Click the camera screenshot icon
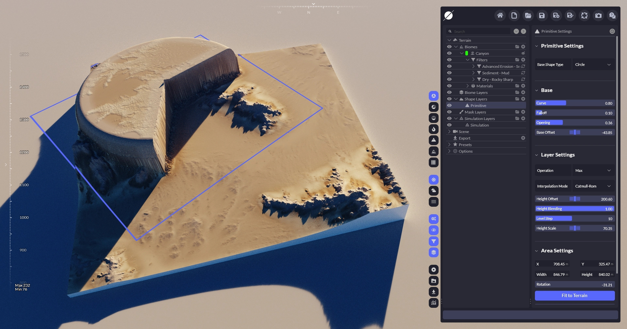The width and height of the screenshot is (627, 329). 598,15
